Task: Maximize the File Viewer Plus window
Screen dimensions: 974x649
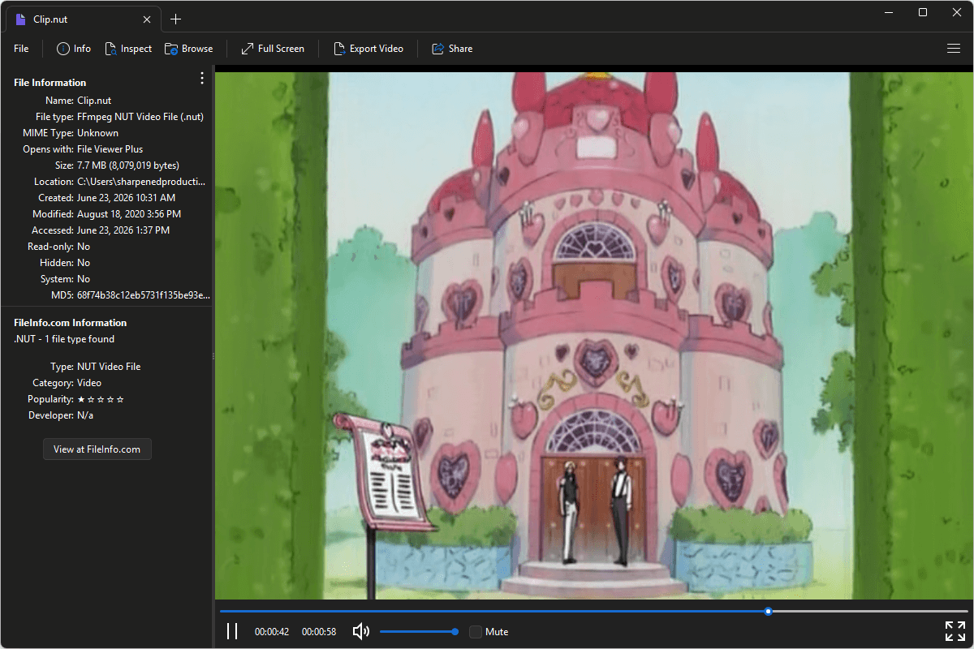Action: [923, 12]
